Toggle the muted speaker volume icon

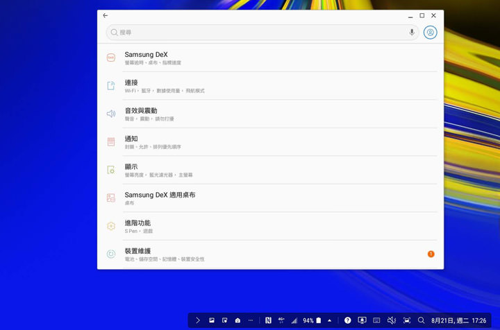coord(392,320)
